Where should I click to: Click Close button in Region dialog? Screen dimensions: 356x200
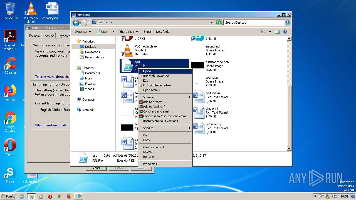coord(96,167)
